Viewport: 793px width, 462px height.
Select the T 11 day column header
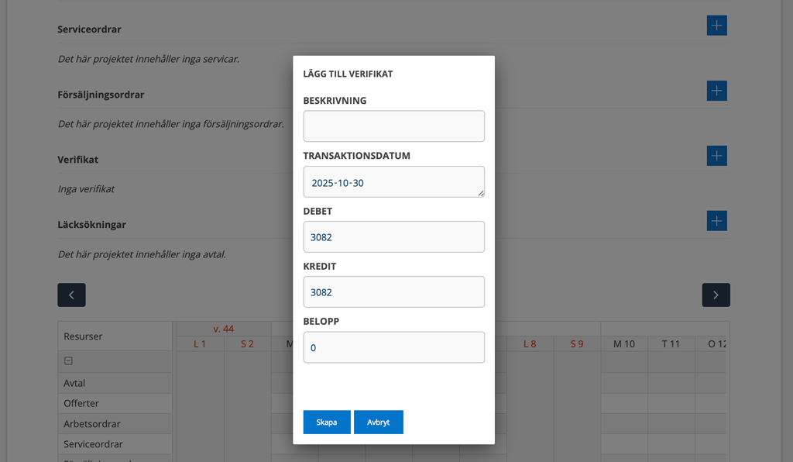[671, 343]
